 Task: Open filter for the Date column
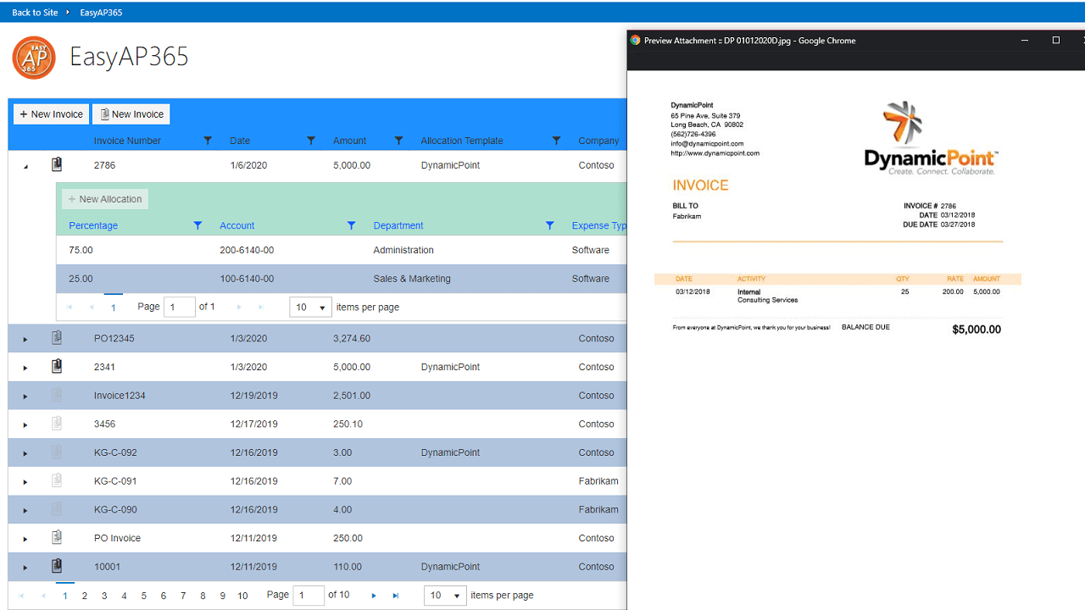[x=311, y=141]
